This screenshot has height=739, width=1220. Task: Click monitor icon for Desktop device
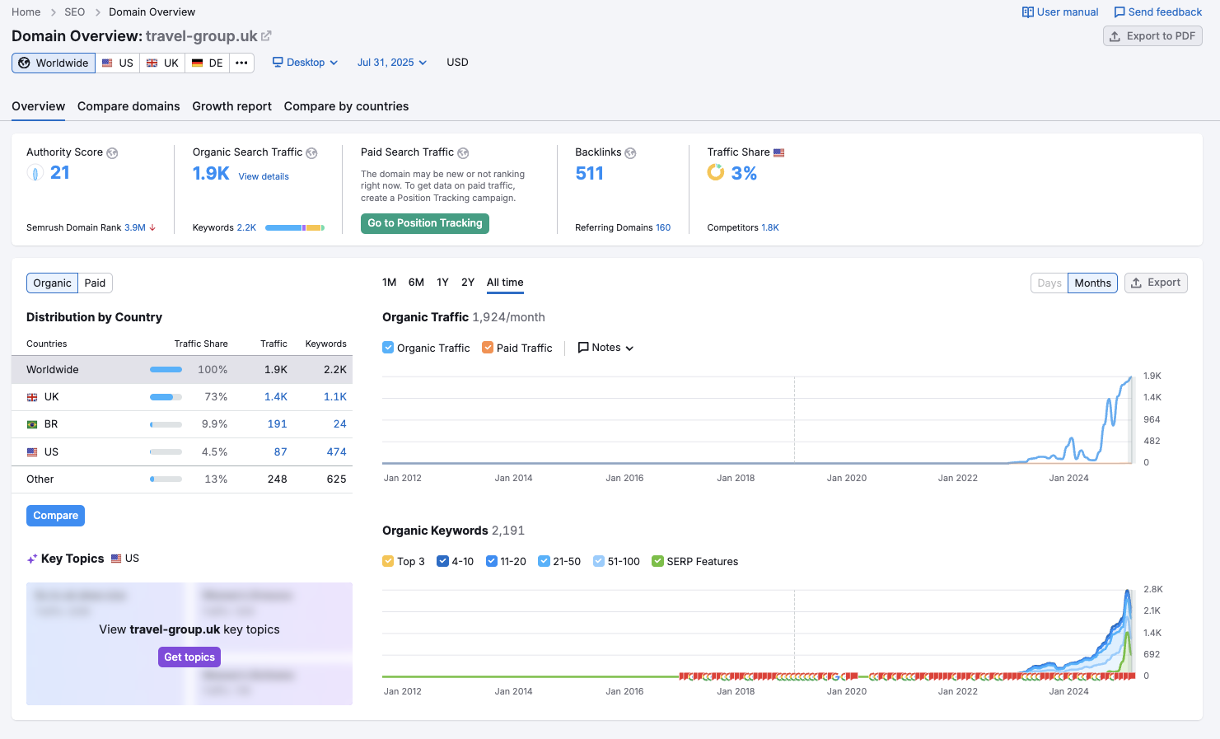pyautogui.click(x=278, y=63)
